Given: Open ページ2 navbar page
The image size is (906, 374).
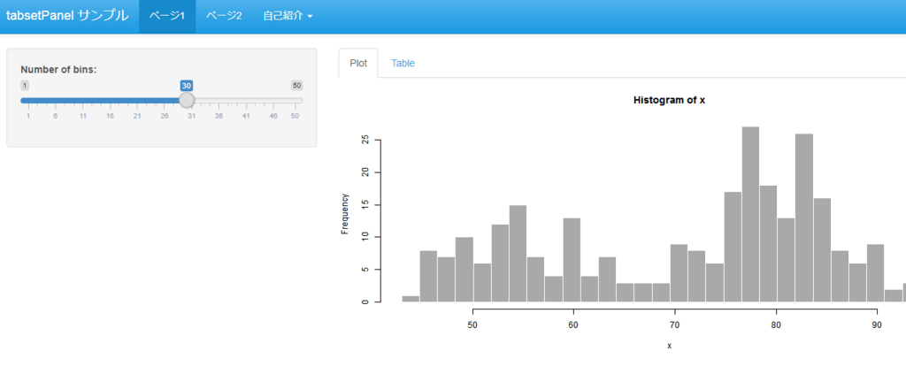Looking at the screenshot, I should point(224,16).
